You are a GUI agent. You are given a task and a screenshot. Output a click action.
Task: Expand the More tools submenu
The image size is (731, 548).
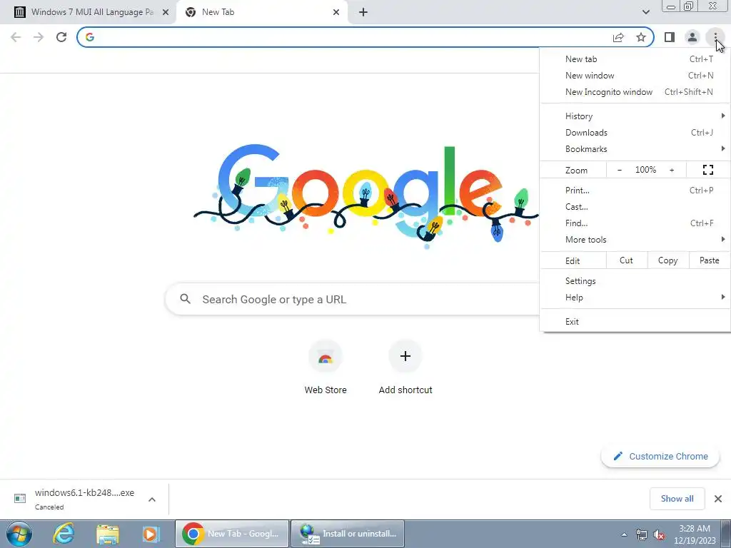(x=635, y=239)
